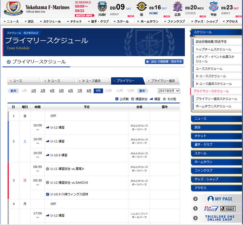Viewport: 243px width, 225px height.
Task: Open the year-month dropdown 2017年9月
Action: coord(169,91)
